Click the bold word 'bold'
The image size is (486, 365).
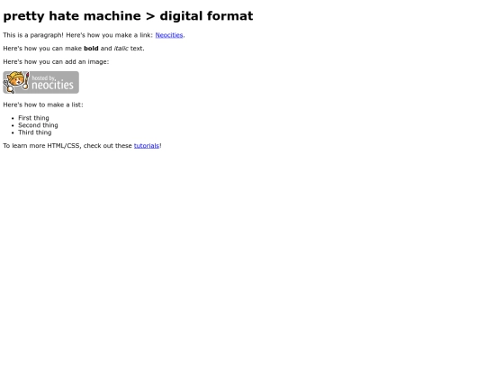tap(91, 49)
